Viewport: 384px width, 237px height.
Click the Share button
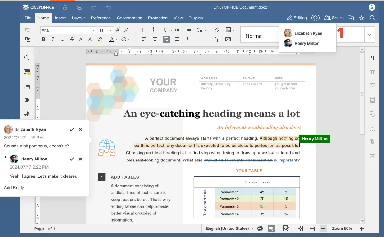coord(334,18)
